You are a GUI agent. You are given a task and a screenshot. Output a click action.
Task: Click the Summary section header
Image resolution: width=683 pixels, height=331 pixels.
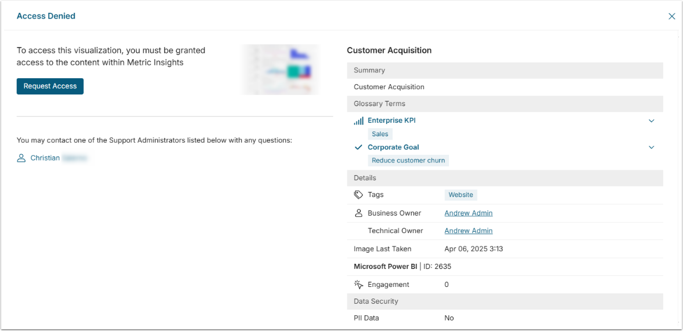505,70
